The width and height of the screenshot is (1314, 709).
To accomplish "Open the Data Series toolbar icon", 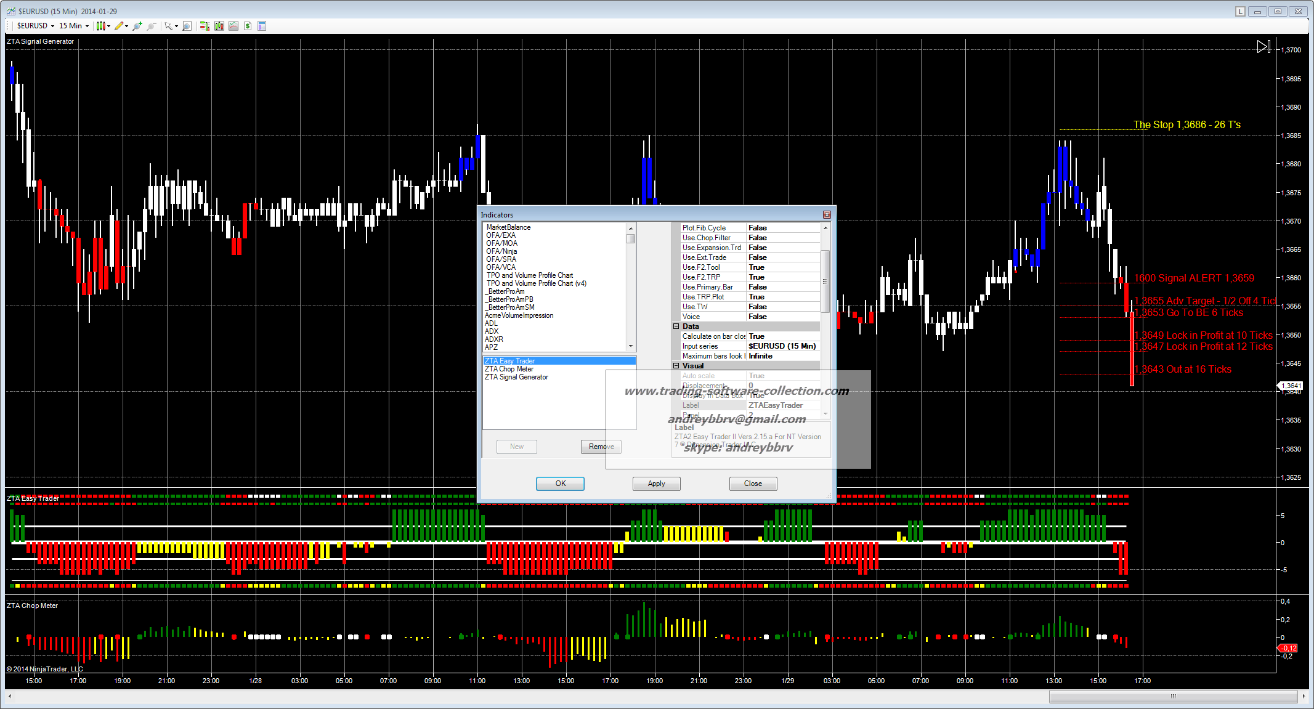I will pos(219,26).
